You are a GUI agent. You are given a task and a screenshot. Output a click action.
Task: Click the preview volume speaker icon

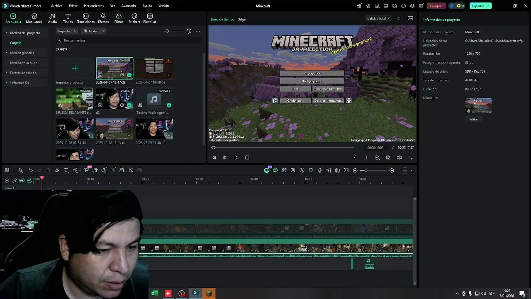pyautogui.click(x=399, y=158)
